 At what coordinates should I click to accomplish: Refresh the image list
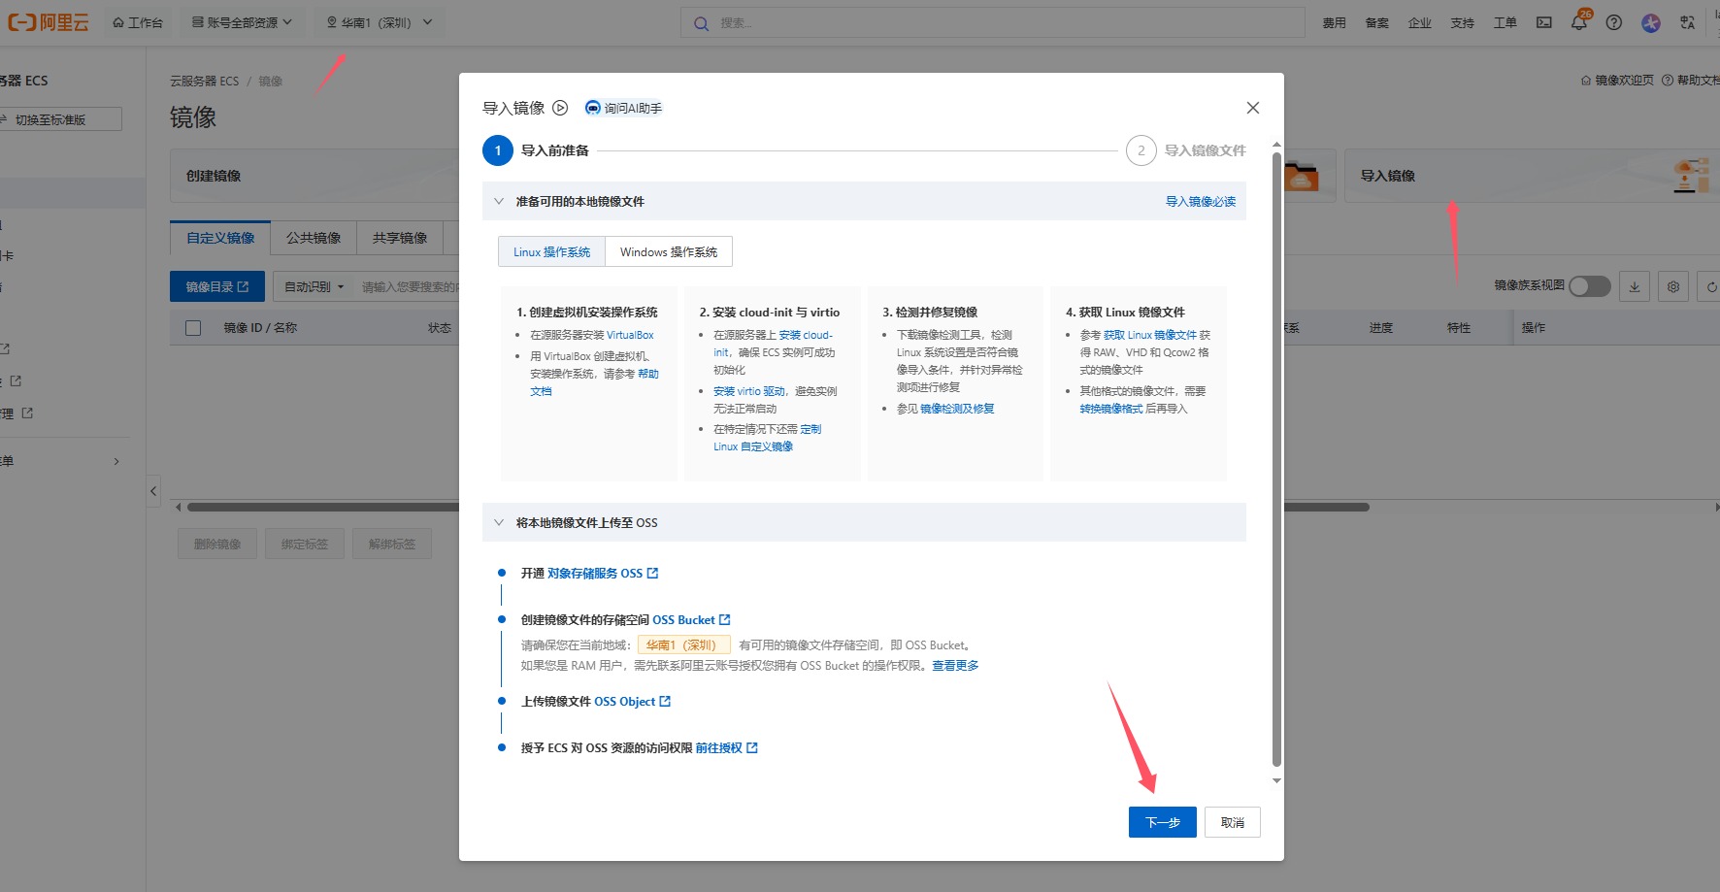coord(1710,286)
